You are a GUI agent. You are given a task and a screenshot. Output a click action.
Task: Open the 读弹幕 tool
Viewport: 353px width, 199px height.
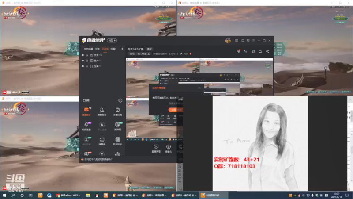point(117,126)
